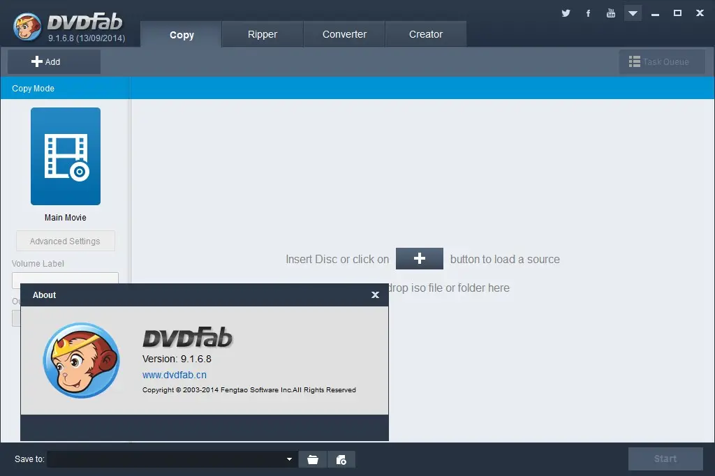Open the Task Queue
The height and width of the screenshot is (476, 715).
662,61
